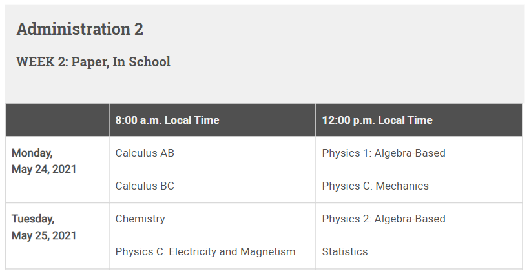
Task: Select the Chemistry exam entry
Action: [140, 219]
